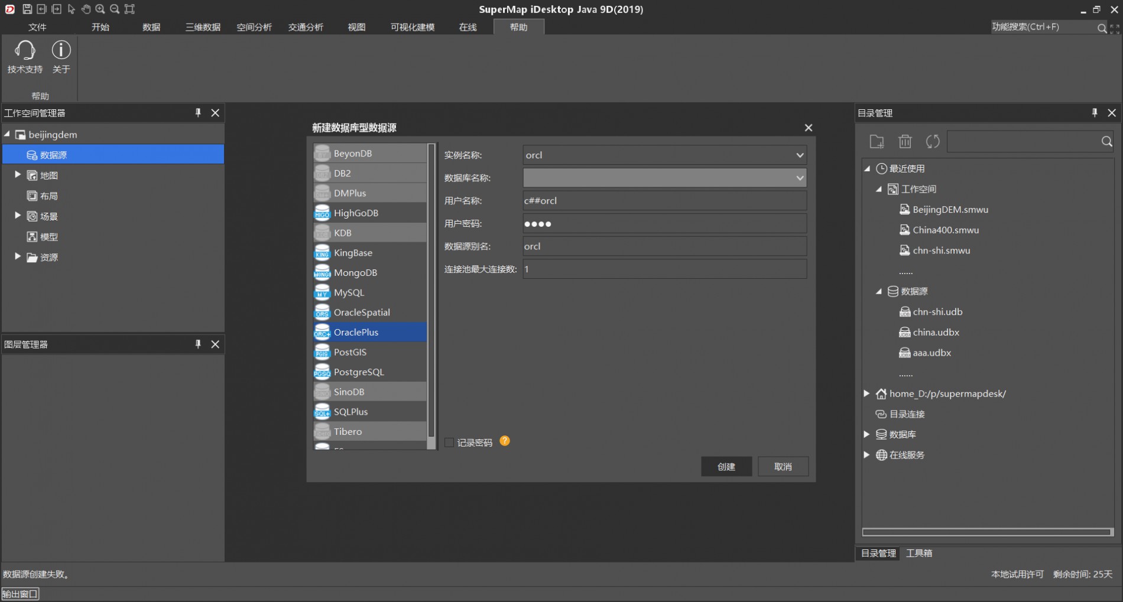
Task: Pin the 目录管理 panel
Action: tap(1095, 112)
